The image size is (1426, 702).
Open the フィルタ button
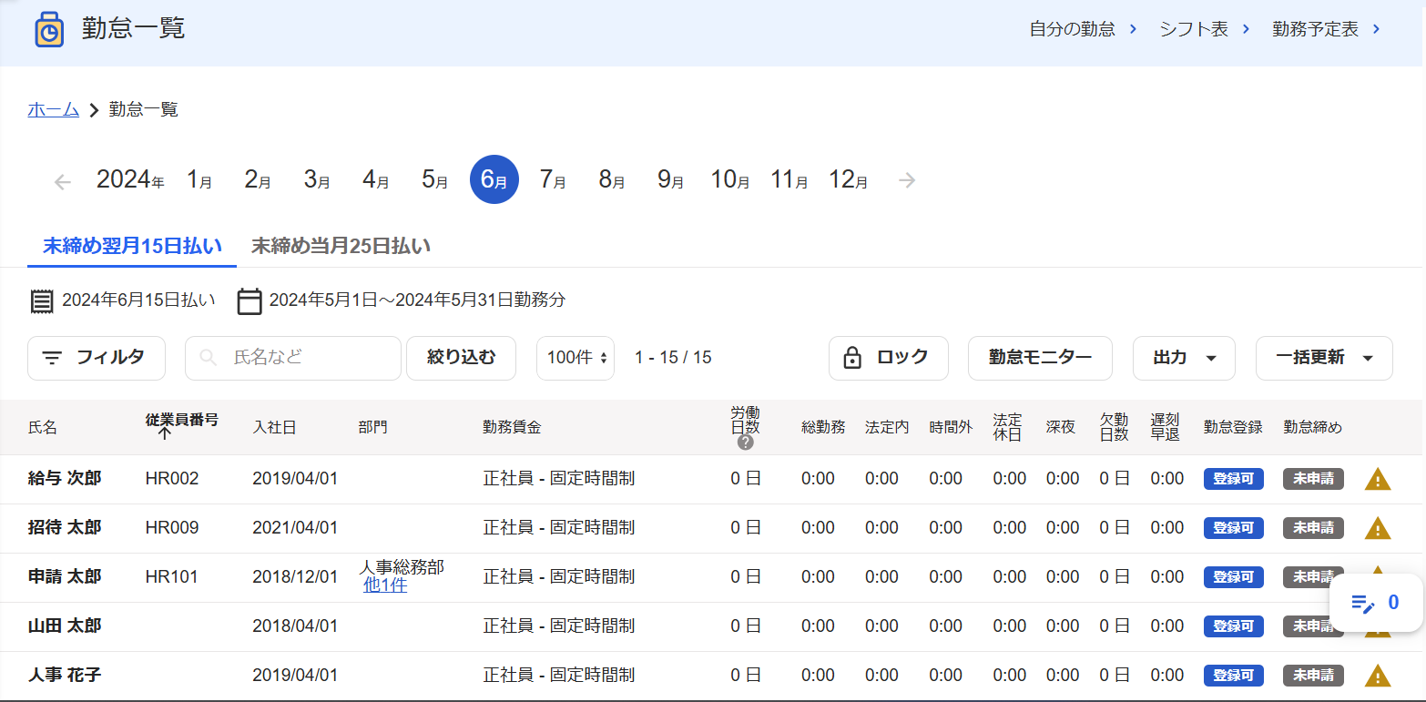(x=97, y=358)
